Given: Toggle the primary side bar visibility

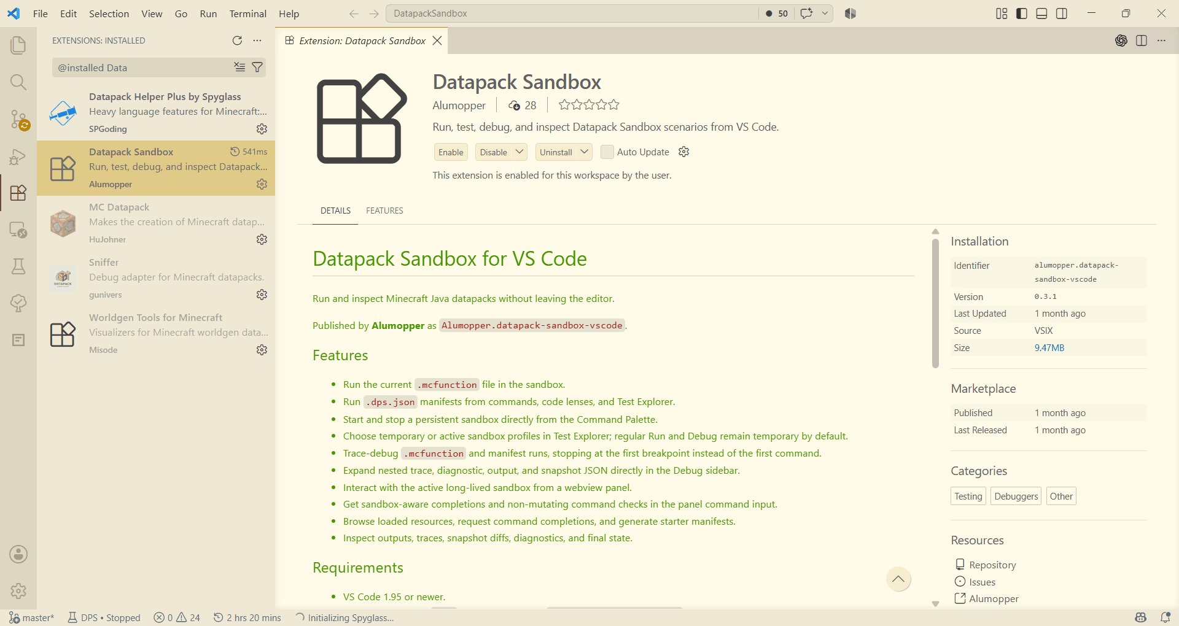Looking at the screenshot, I should [x=1022, y=14].
